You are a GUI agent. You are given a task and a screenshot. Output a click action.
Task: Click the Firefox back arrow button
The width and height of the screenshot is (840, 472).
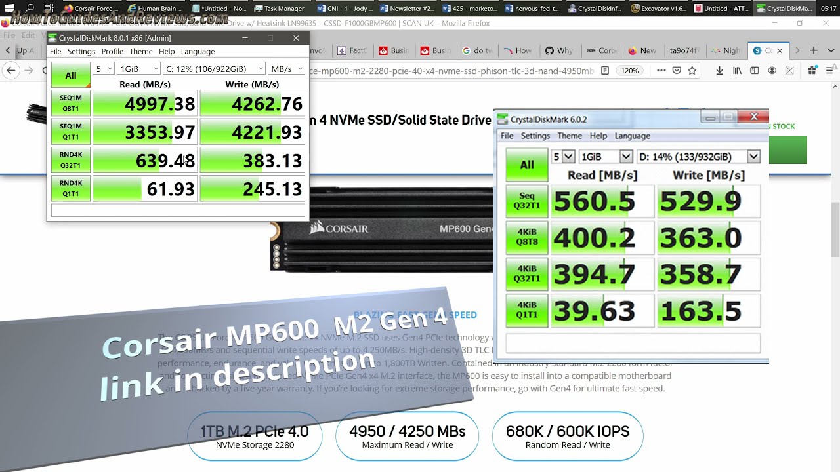[x=11, y=70]
